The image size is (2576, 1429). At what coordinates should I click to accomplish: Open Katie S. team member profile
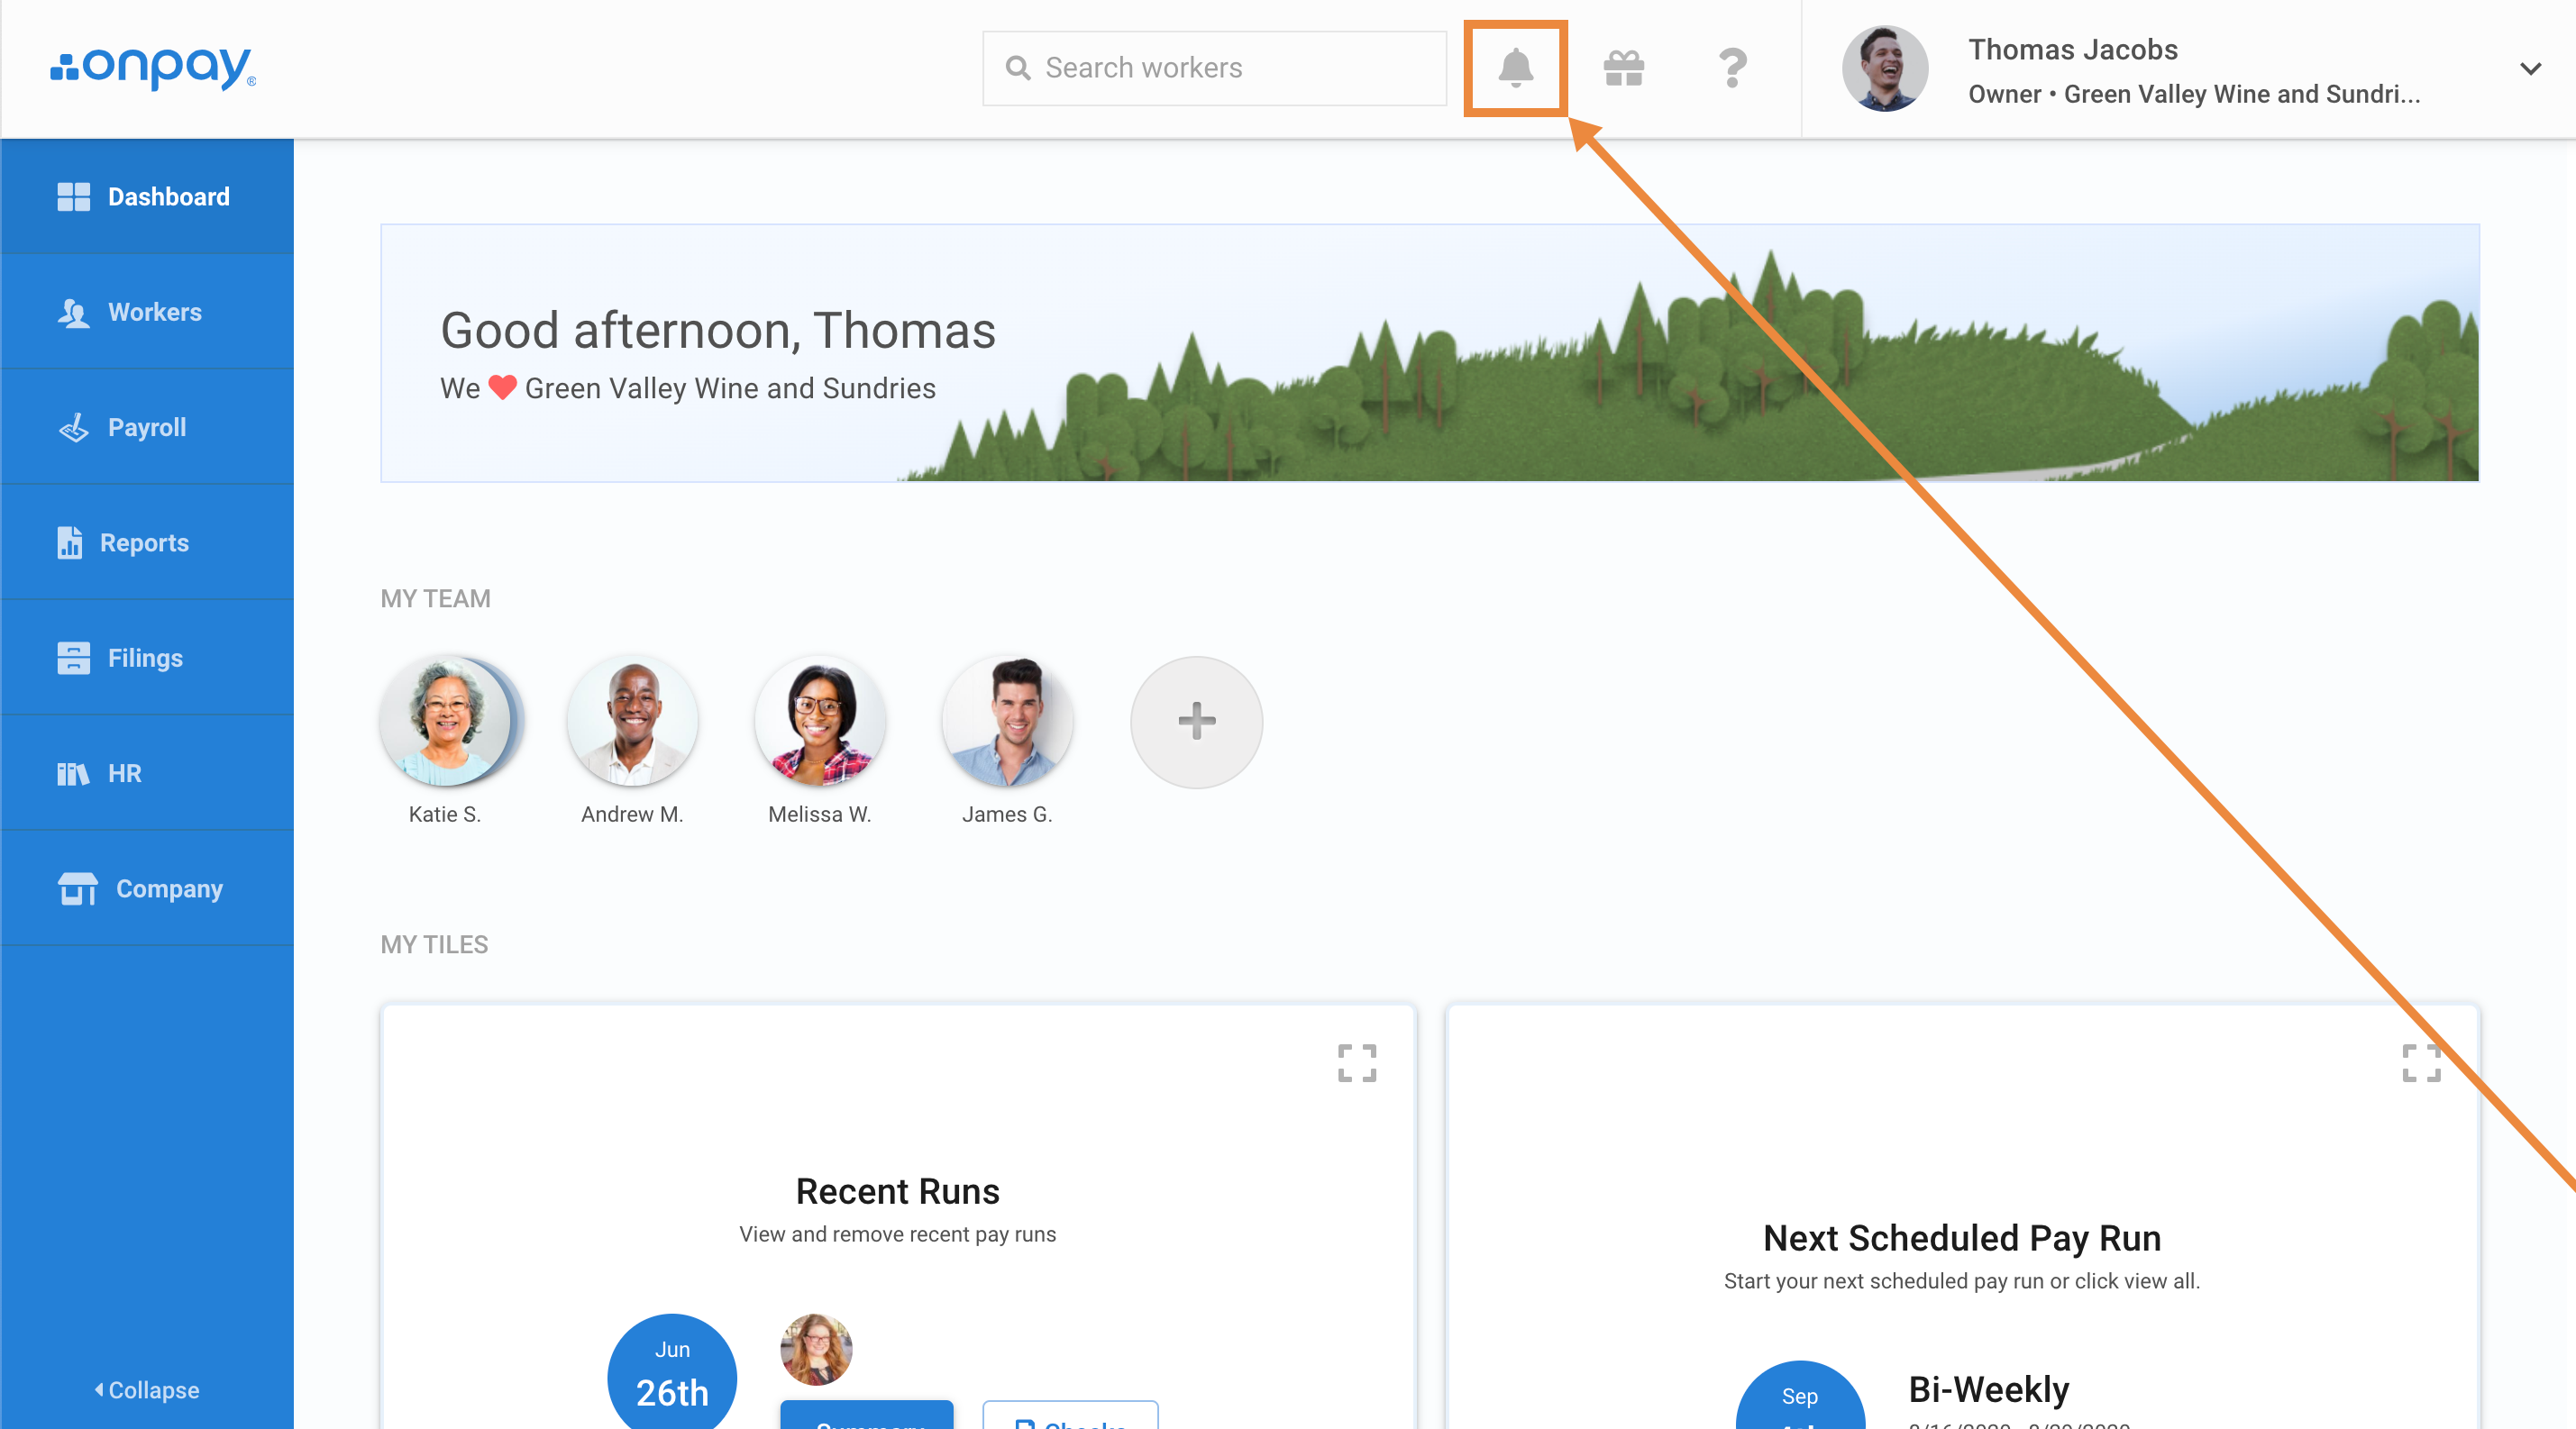coord(445,721)
